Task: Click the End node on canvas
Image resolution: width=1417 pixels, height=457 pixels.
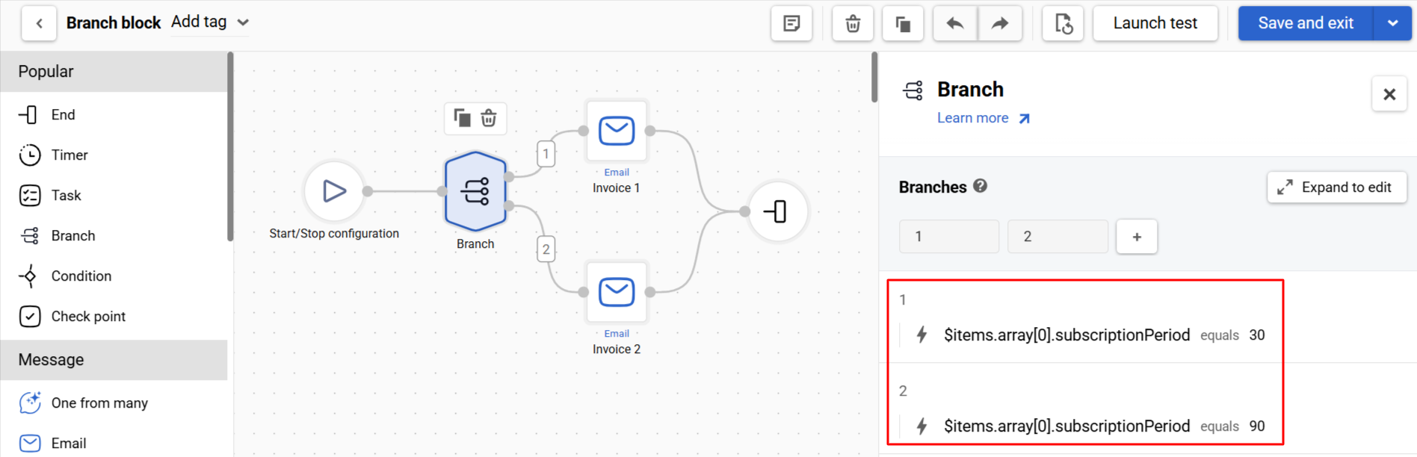Action: click(778, 211)
